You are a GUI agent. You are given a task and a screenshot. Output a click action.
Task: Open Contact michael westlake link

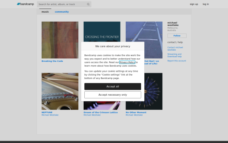coord(175,48)
